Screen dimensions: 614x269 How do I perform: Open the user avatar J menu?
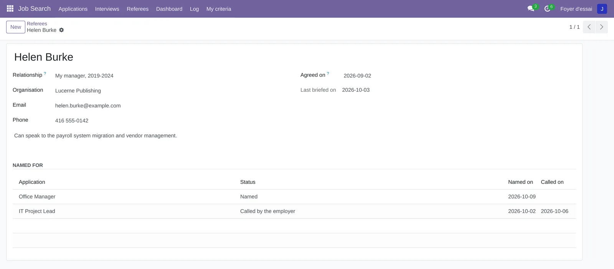tap(602, 9)
